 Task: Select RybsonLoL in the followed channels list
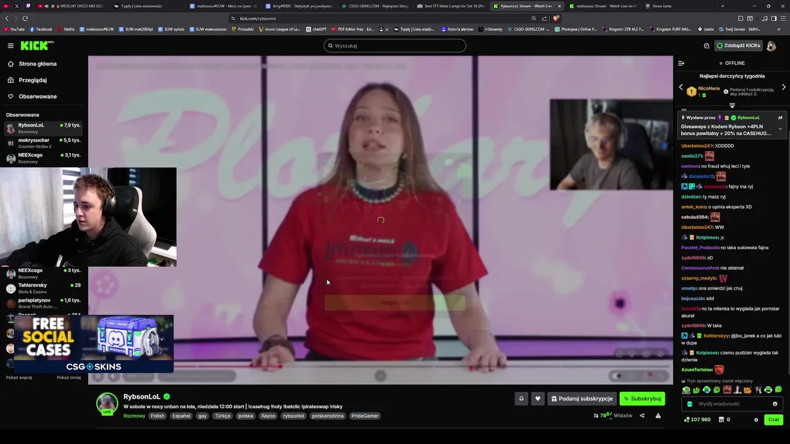(x=43, y=128)
